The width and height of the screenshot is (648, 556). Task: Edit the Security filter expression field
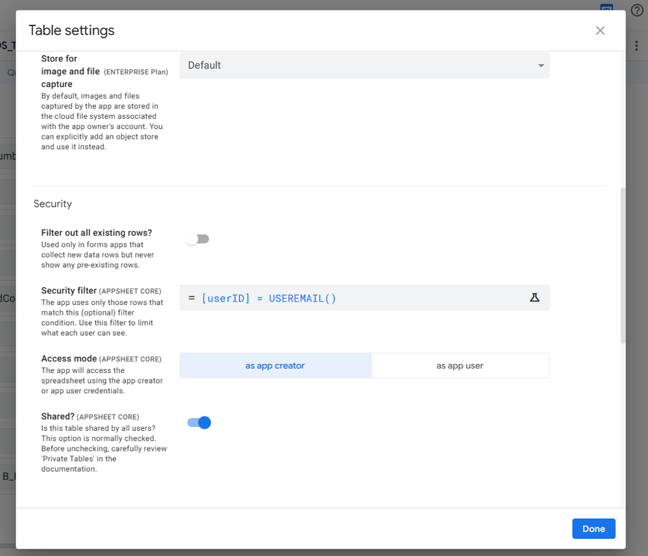click(364, 298)
